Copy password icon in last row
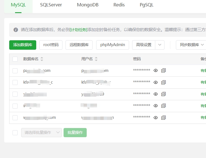The image size is (206, 158). click(163, 117)
